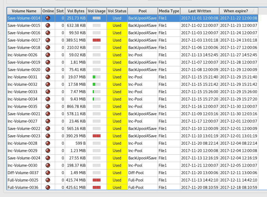Click expiry date 2017-11-22 12:00:08
The width and height of the screenshot is (267, 197).
tap(239, 18)
